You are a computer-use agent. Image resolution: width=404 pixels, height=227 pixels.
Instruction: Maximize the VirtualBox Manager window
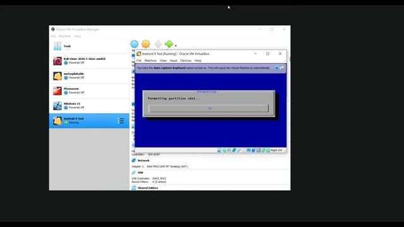click(x=271, y=30)
